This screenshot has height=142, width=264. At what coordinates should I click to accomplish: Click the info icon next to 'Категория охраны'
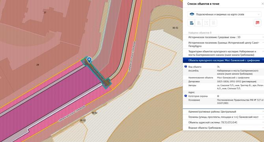point(186,96)
